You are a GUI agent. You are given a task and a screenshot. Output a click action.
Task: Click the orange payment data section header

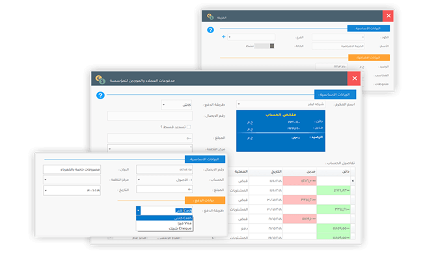(205, 200)
